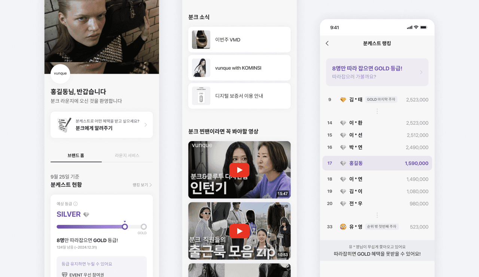Click the 124일 남음 deadline text
The width and height of the screenshot is (479, 277).
click(77, 247)
